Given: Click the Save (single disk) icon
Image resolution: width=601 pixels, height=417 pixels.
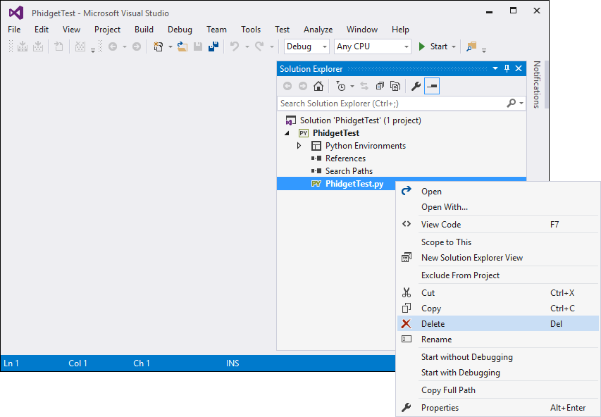Looking at the screenshot, I should click(x=198, y=46).
